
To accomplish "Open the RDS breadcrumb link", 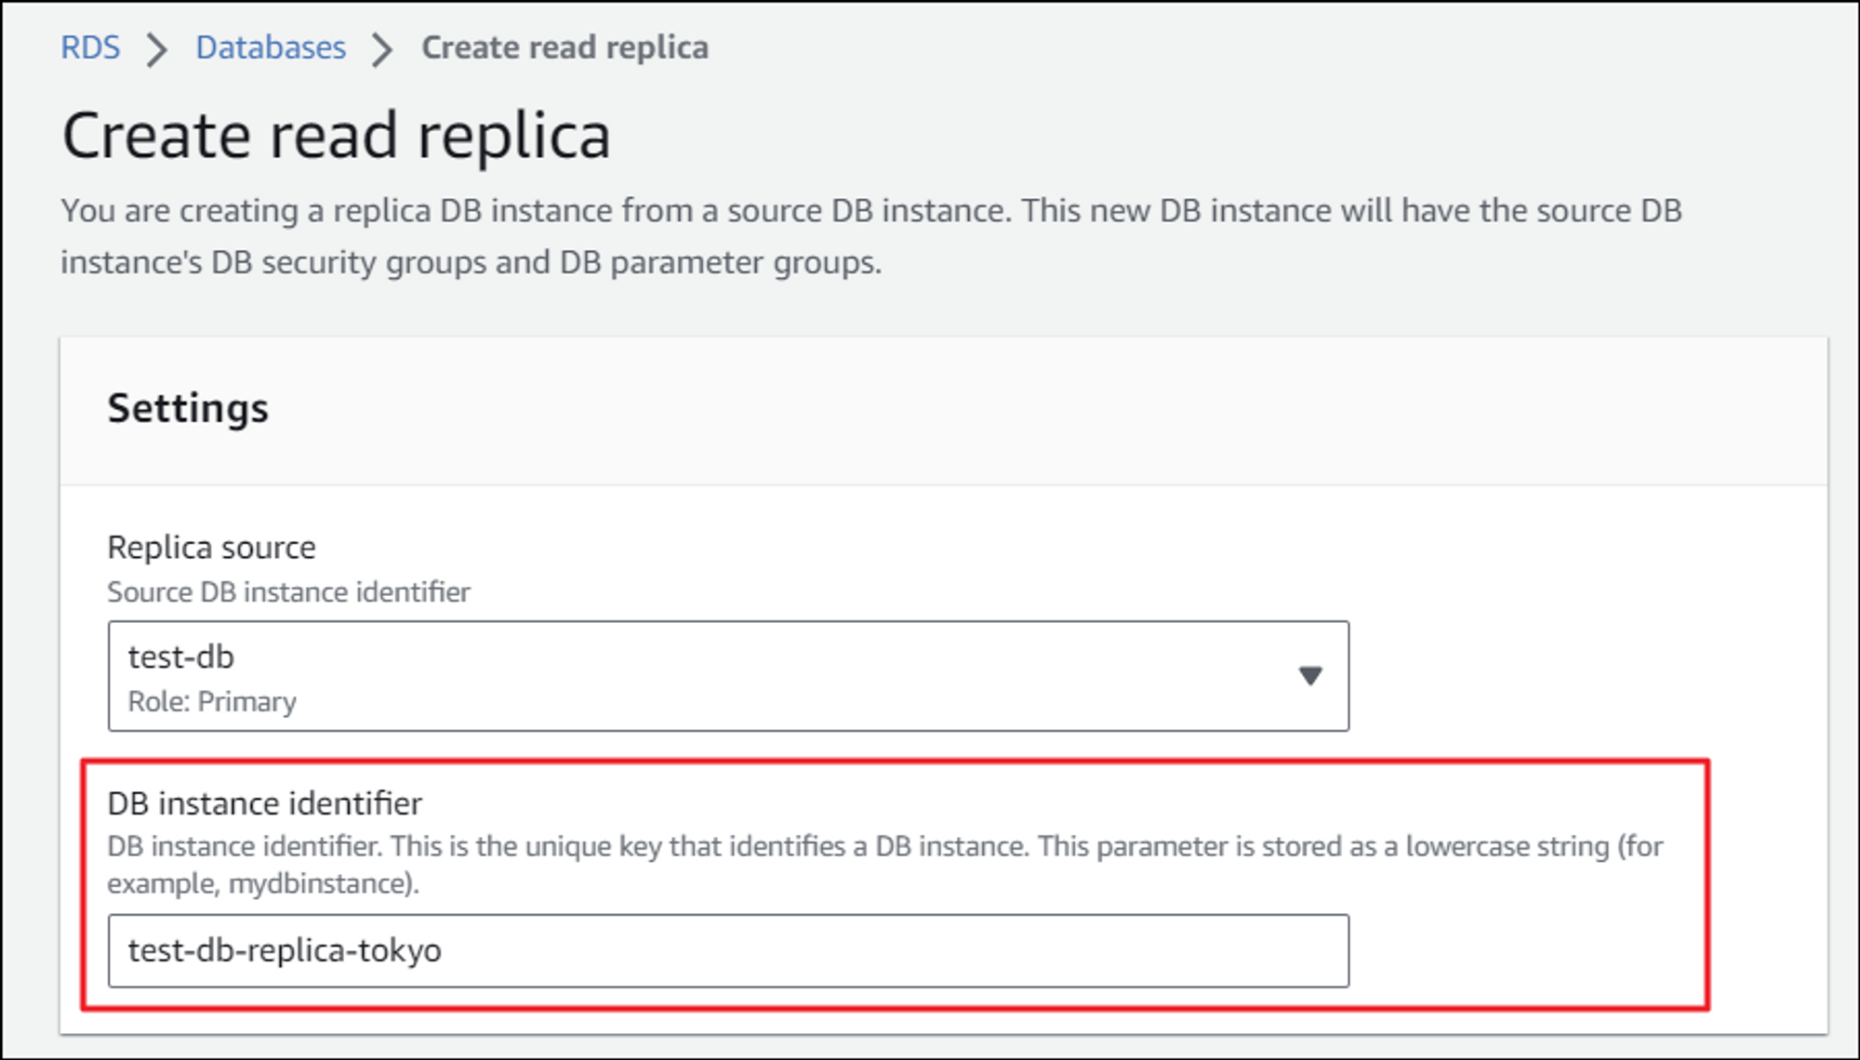I will point(90,47).
